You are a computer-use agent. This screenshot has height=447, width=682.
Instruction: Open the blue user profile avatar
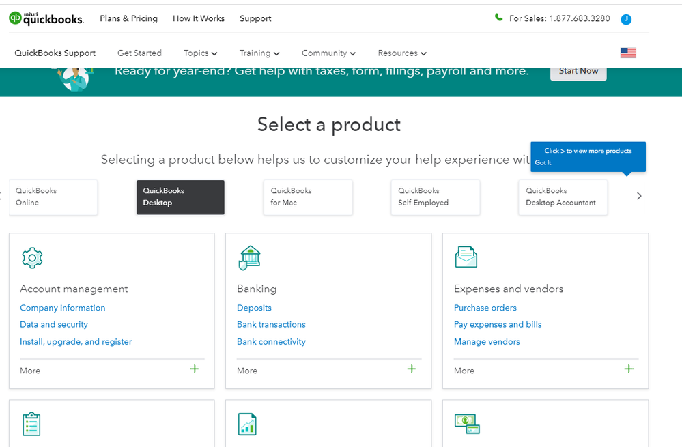pos(626,19)
